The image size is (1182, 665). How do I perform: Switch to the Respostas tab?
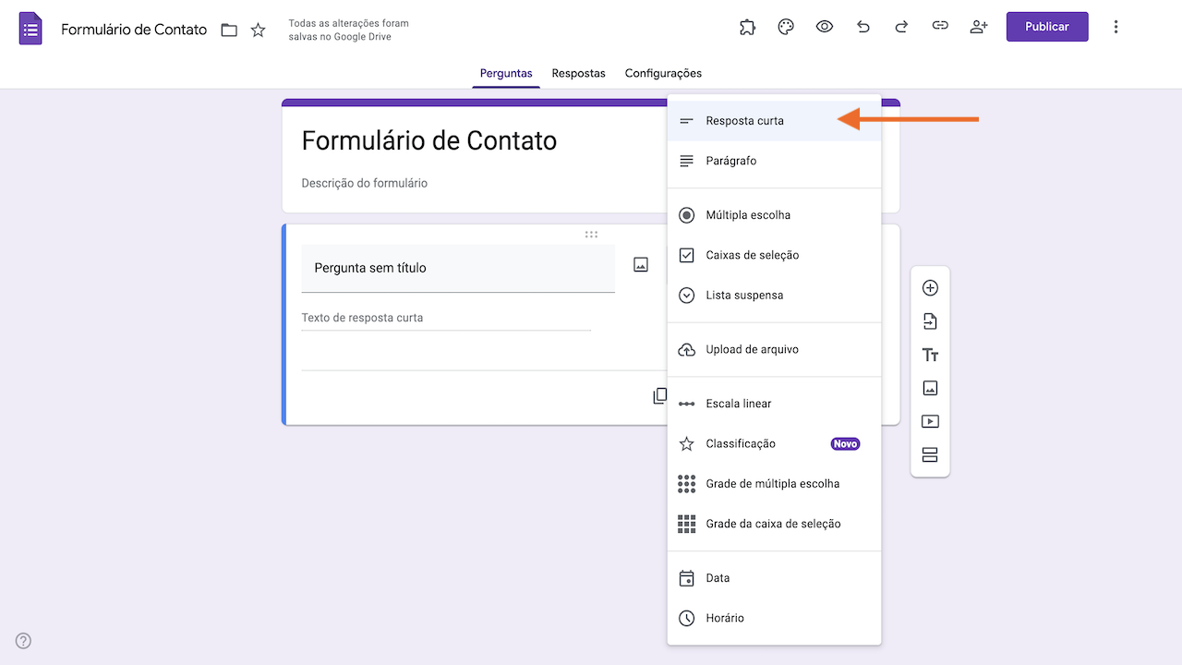click(578, 73)
